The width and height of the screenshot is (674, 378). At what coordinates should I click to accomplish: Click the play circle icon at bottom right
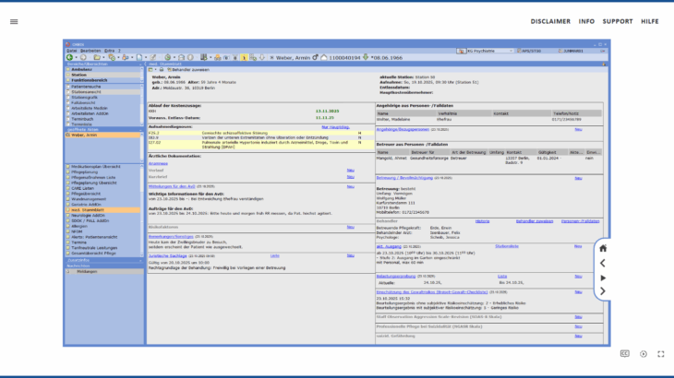point(643,353)
